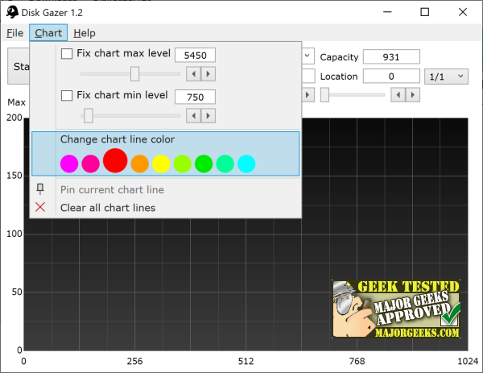The image size is (483, 373).
Task: Increase min level with right arrow
Action: click(208, 116)
